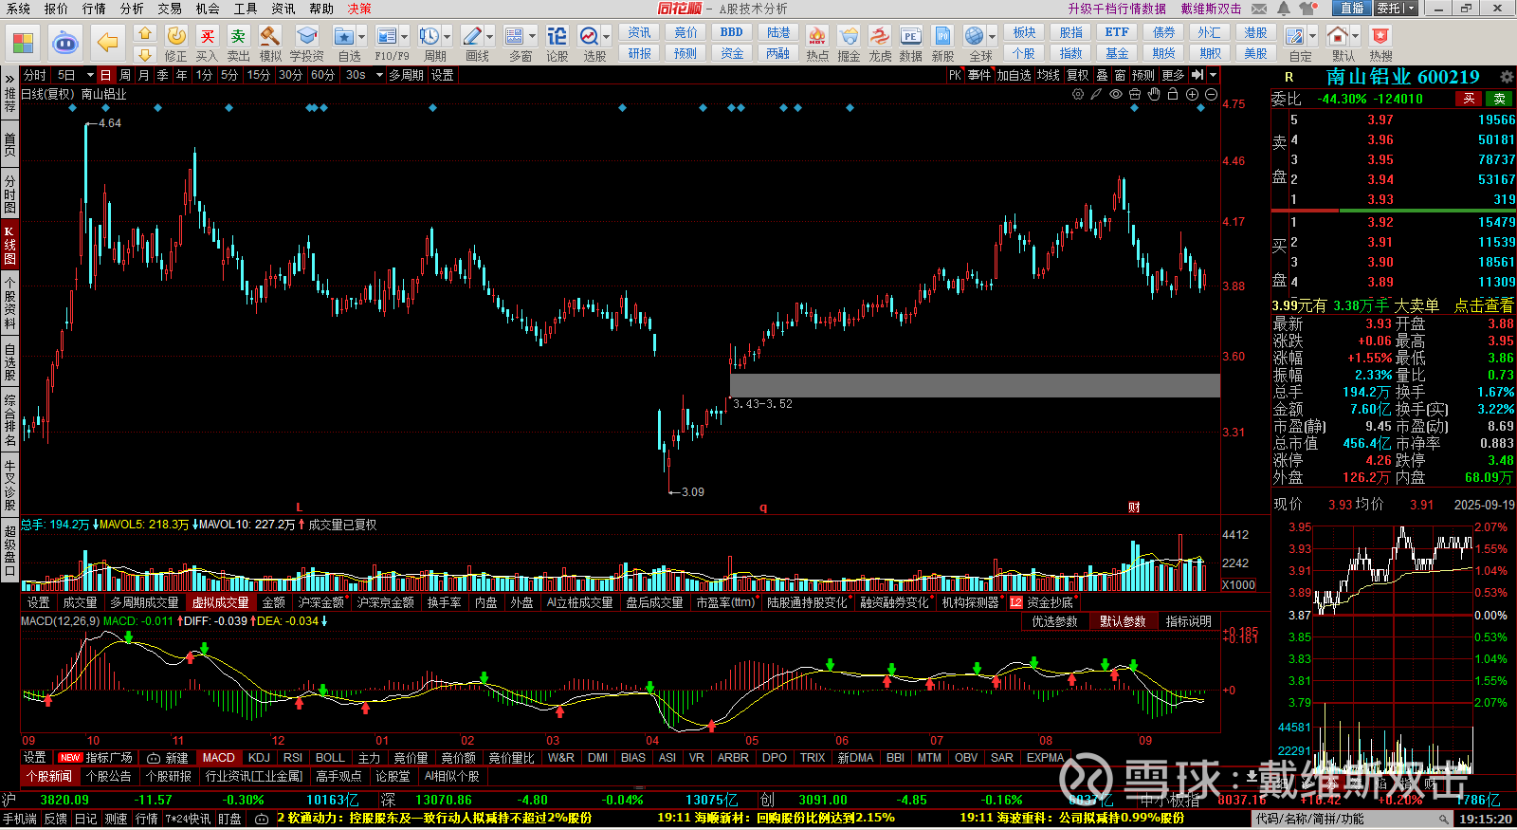This screenshot has height=830, width=1517.
Task: Expand the 周期 dropdown arrow
Action: (447, 37)
